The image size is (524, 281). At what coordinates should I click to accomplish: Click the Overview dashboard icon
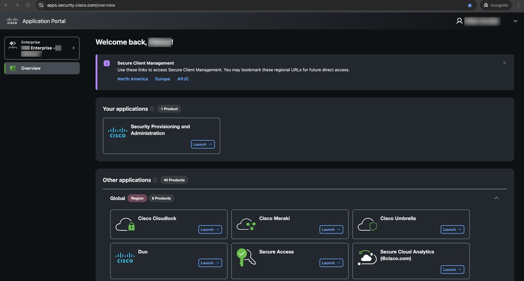pyautogui.click(x=13, y=68)
